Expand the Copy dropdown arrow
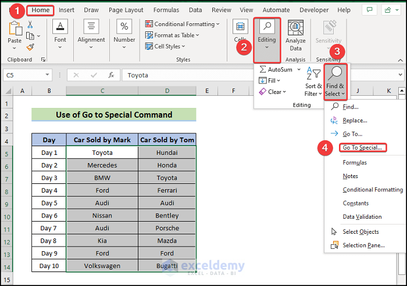Image resolution: width=407 pixels, height=286 pixels. (39, 36)
